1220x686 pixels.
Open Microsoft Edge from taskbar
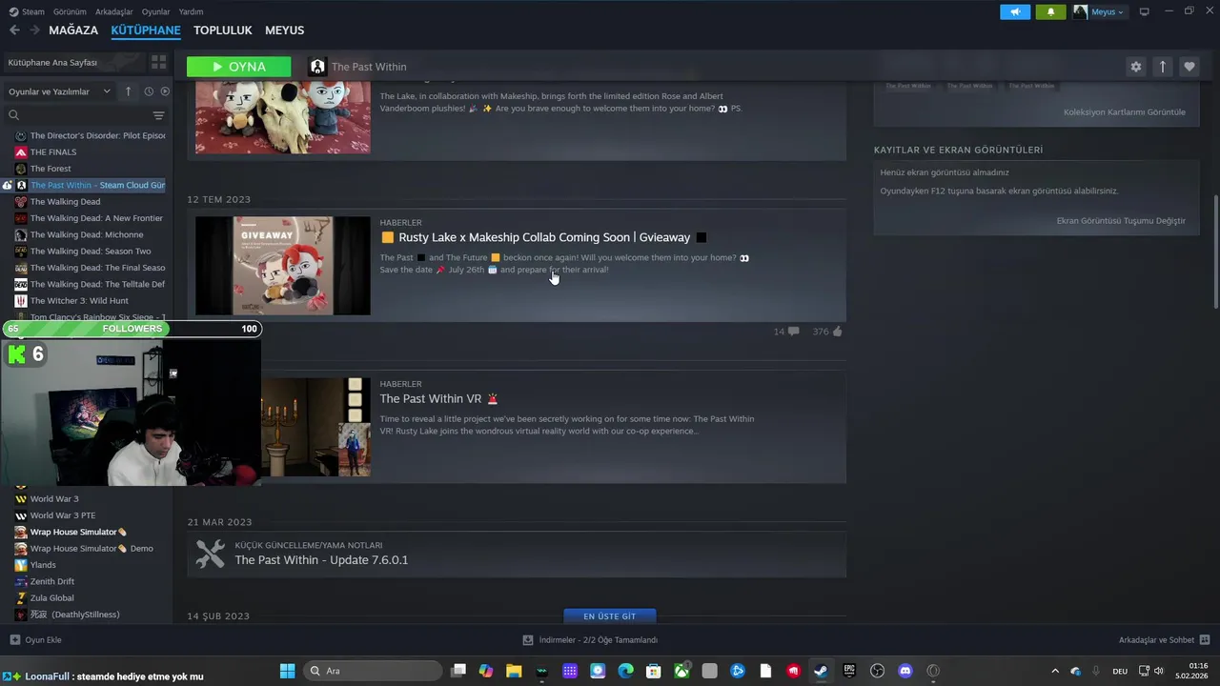point(625,671)
